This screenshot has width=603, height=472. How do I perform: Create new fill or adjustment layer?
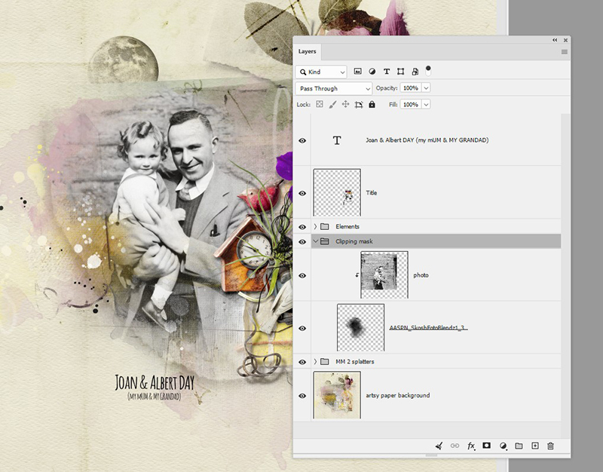point(503,446)
